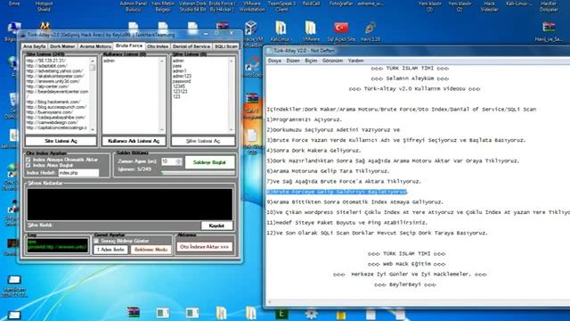
Task: Toggle the Sonuç Bildirimi Göster checkbox
Action: click(x=96, y=241)
